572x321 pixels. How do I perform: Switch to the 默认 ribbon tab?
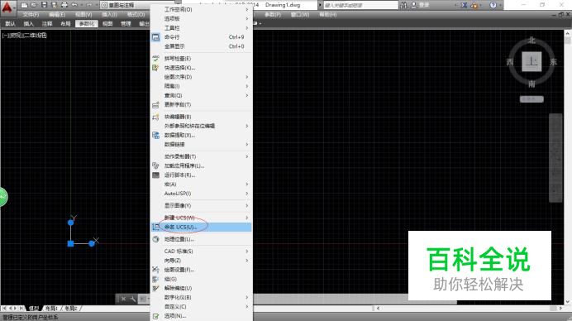click(10, 24)
